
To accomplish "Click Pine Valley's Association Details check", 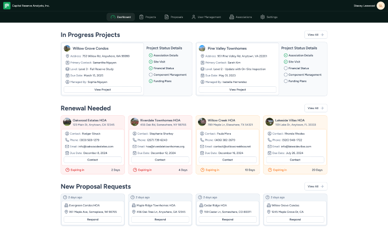I will (285, 55).
